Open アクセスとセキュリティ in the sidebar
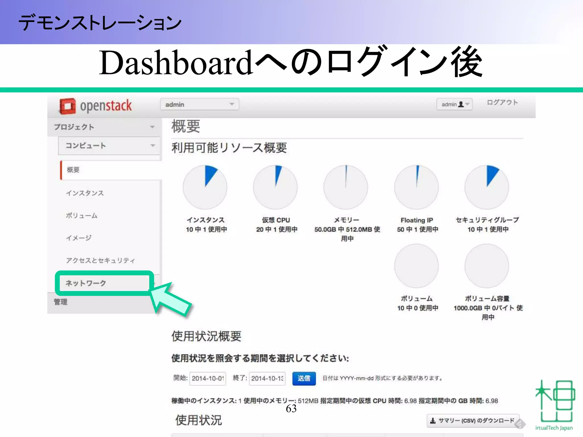This screenshot has height=437, width=583. [100, 260]
